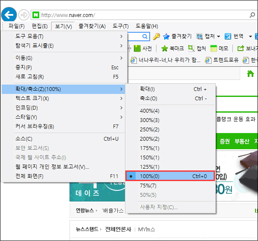Click 확대(I) zoom in menu entry
Image resolution: width=258 pixels, height=241 pixels.
click(x=147, y=89)
